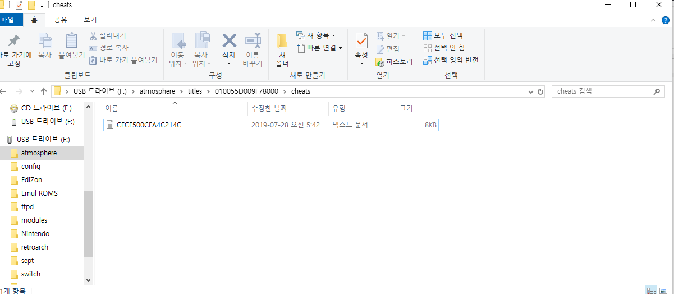Viewport: 674px width, 295px height.
Task: Choose Copy path (경로 복사)
Action: click(x=109, y=48)
